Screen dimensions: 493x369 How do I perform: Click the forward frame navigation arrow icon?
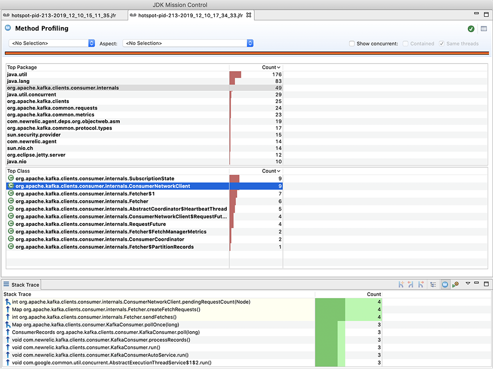click(421, 284)
